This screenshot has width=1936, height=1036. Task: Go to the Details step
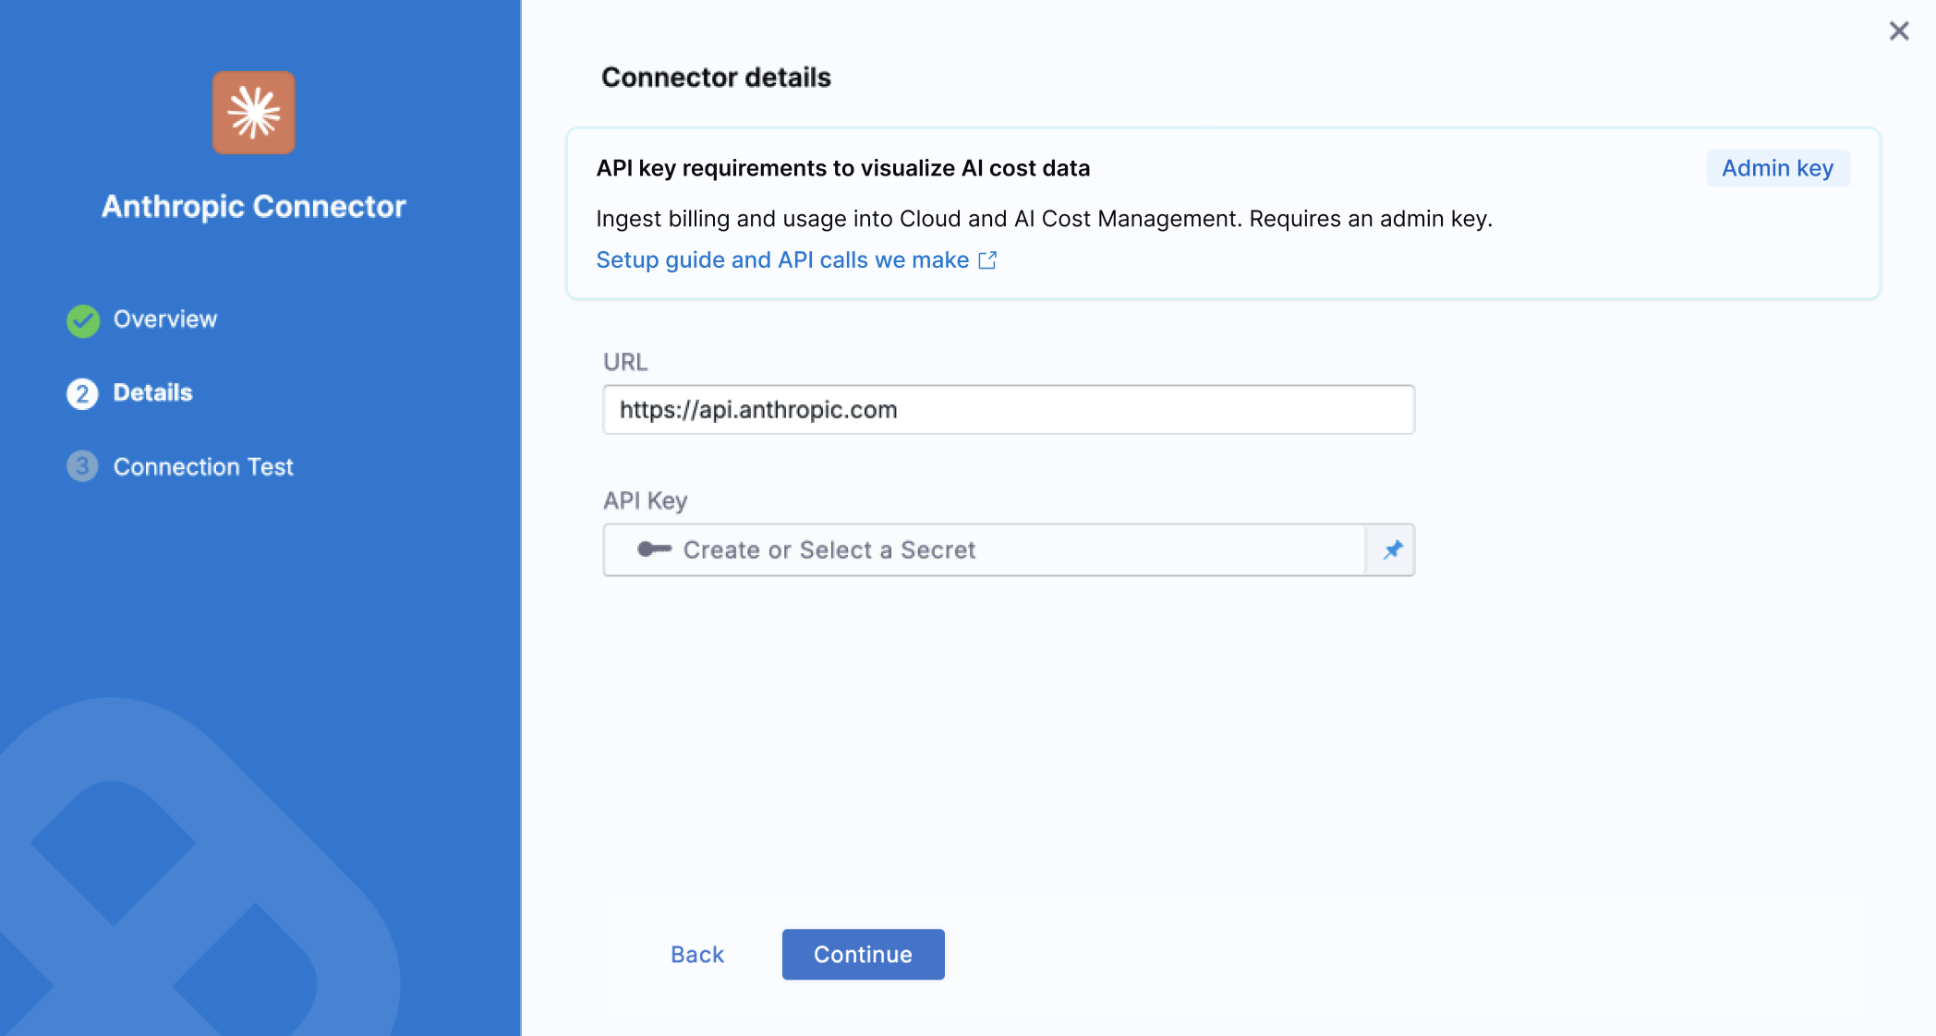tap(152, 392)
